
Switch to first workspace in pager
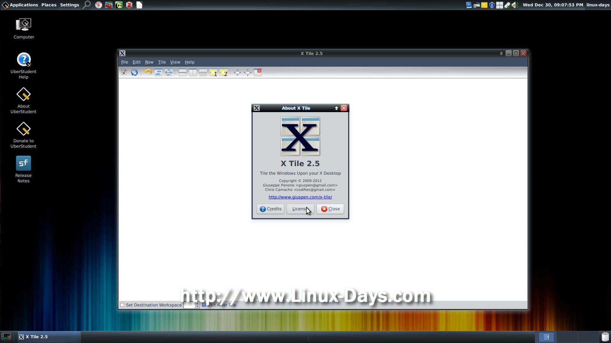tap(546, 337)
